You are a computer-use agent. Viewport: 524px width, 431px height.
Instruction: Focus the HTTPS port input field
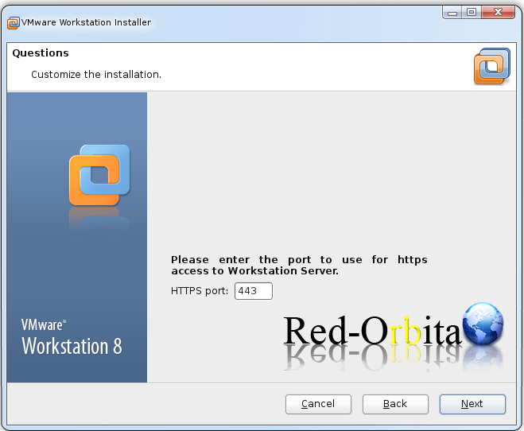(x=254, y=291)
